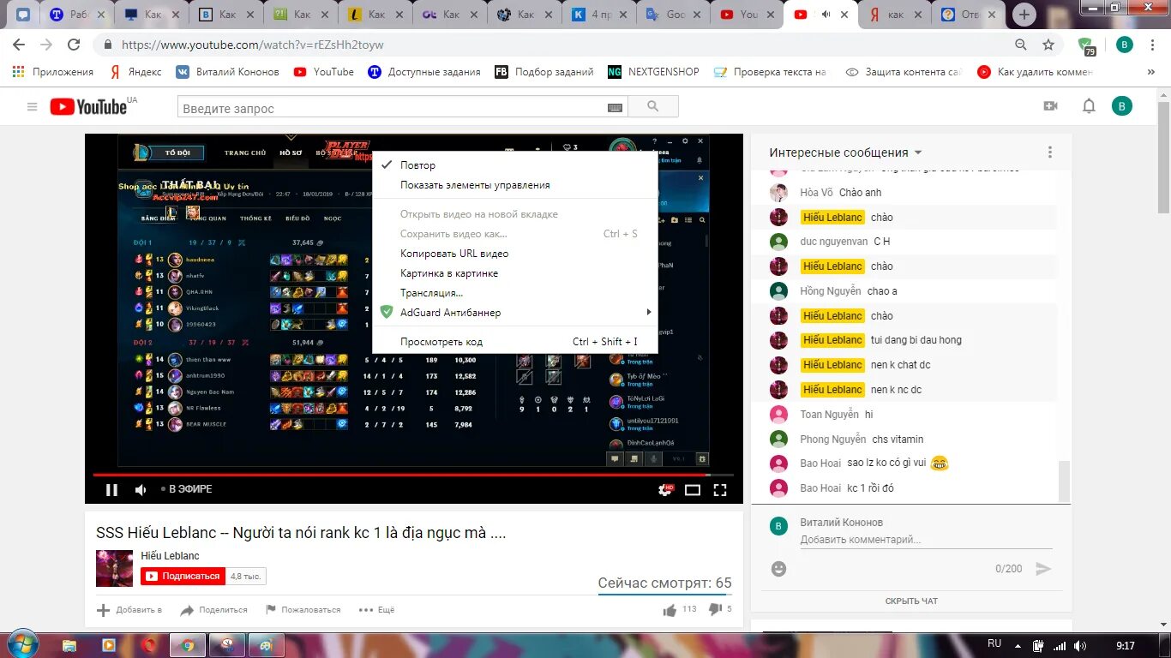
Task: Open create video camera icon
Action: pyautogui.click(x=1050, y=106)
